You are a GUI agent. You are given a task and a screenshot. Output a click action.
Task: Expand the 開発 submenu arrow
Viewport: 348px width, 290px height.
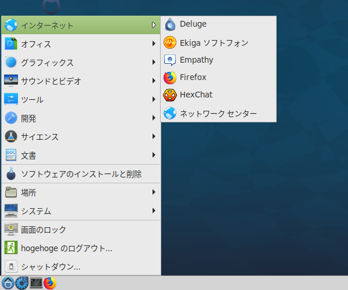[x=154, y=118]
